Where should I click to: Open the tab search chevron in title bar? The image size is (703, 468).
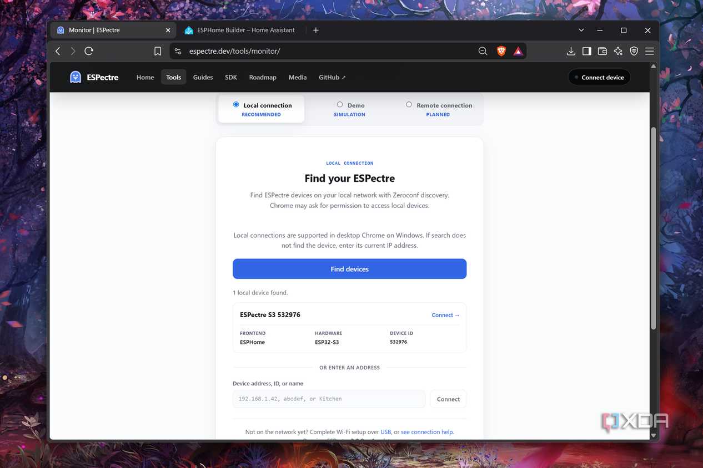coord(581,30)
